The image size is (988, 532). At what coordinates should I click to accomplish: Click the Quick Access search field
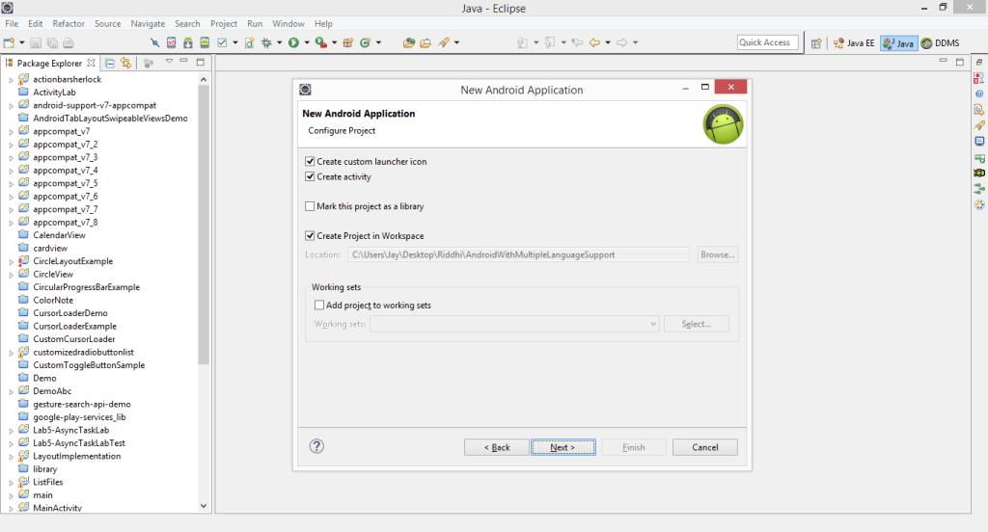(x=767, y=42)
